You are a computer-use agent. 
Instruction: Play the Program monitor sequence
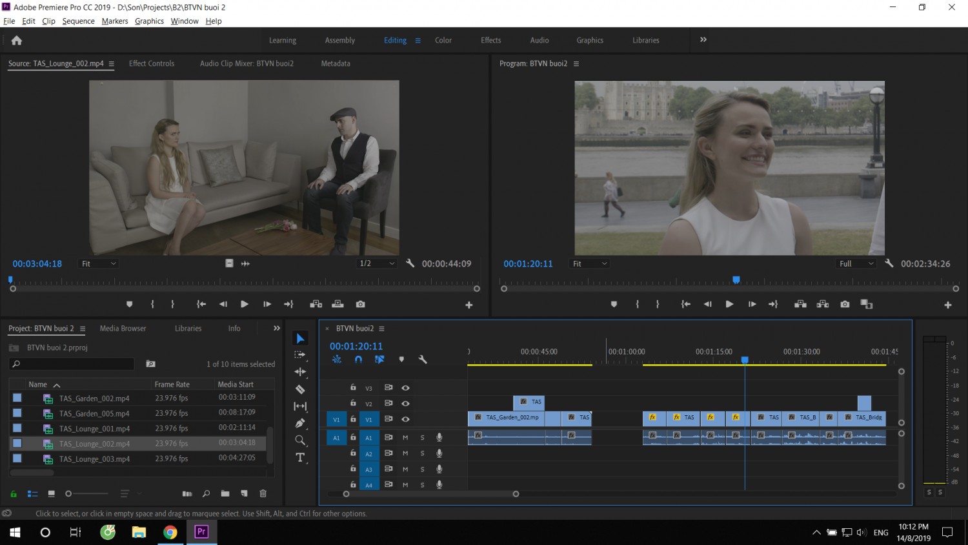pyautogui.click(x=729, y=304)
